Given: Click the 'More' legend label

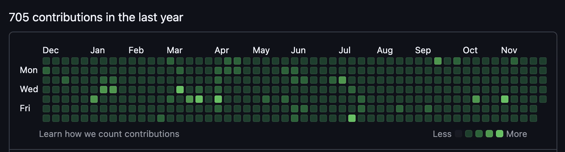Looking at the screenshot, I should point(517,134).
